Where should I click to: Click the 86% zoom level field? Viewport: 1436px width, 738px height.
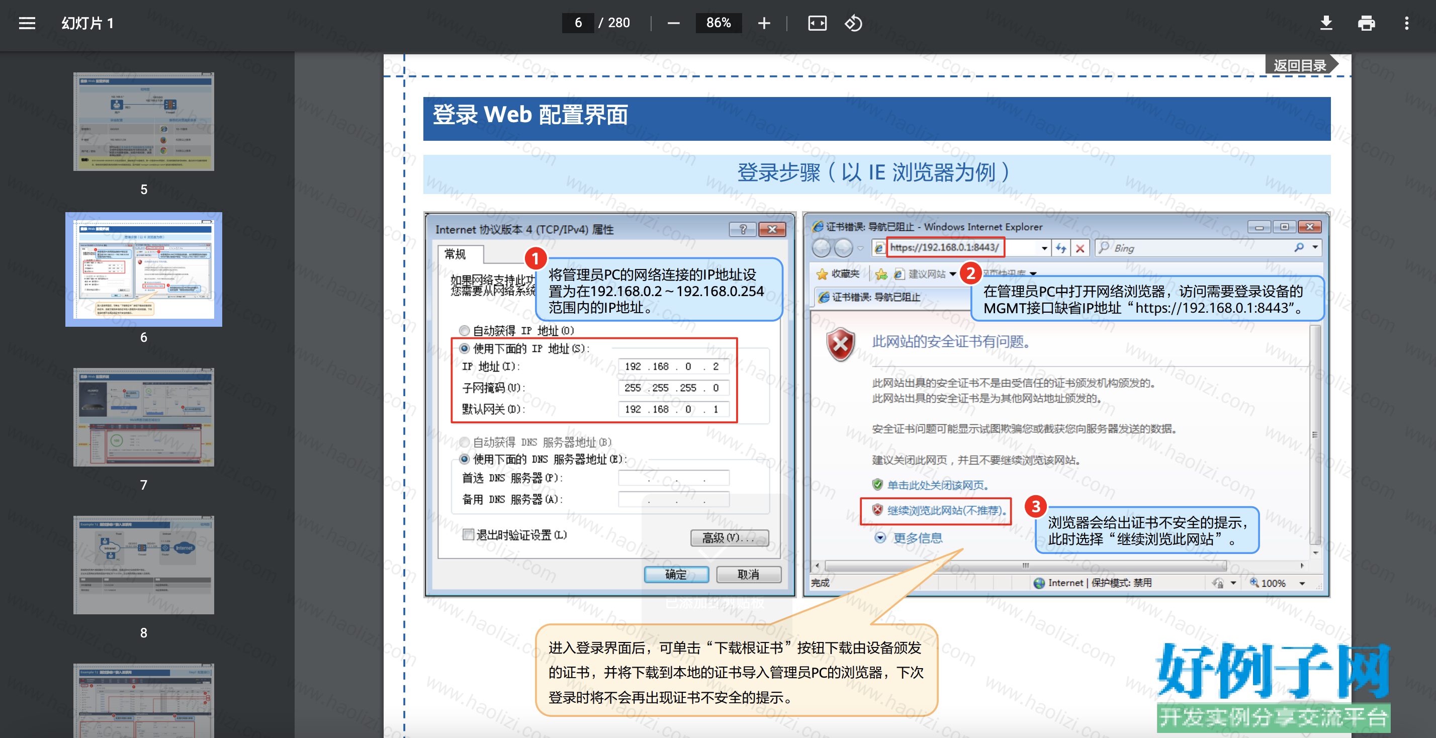[719, 23]
